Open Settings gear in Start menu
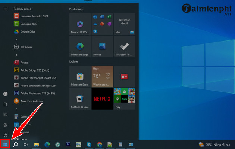Image resolution: width=235 pixels, height=149 pixels. (x=5, y=125)
